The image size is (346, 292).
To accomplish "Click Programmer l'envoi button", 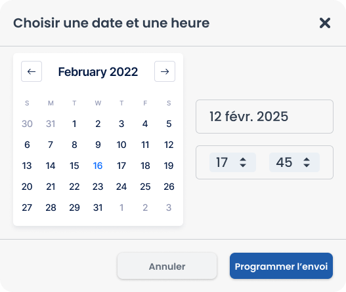I will (281, 266).
